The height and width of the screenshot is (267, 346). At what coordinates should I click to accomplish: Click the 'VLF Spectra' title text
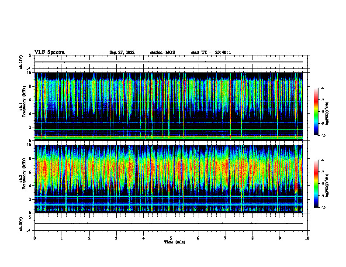tap(49, 52)
